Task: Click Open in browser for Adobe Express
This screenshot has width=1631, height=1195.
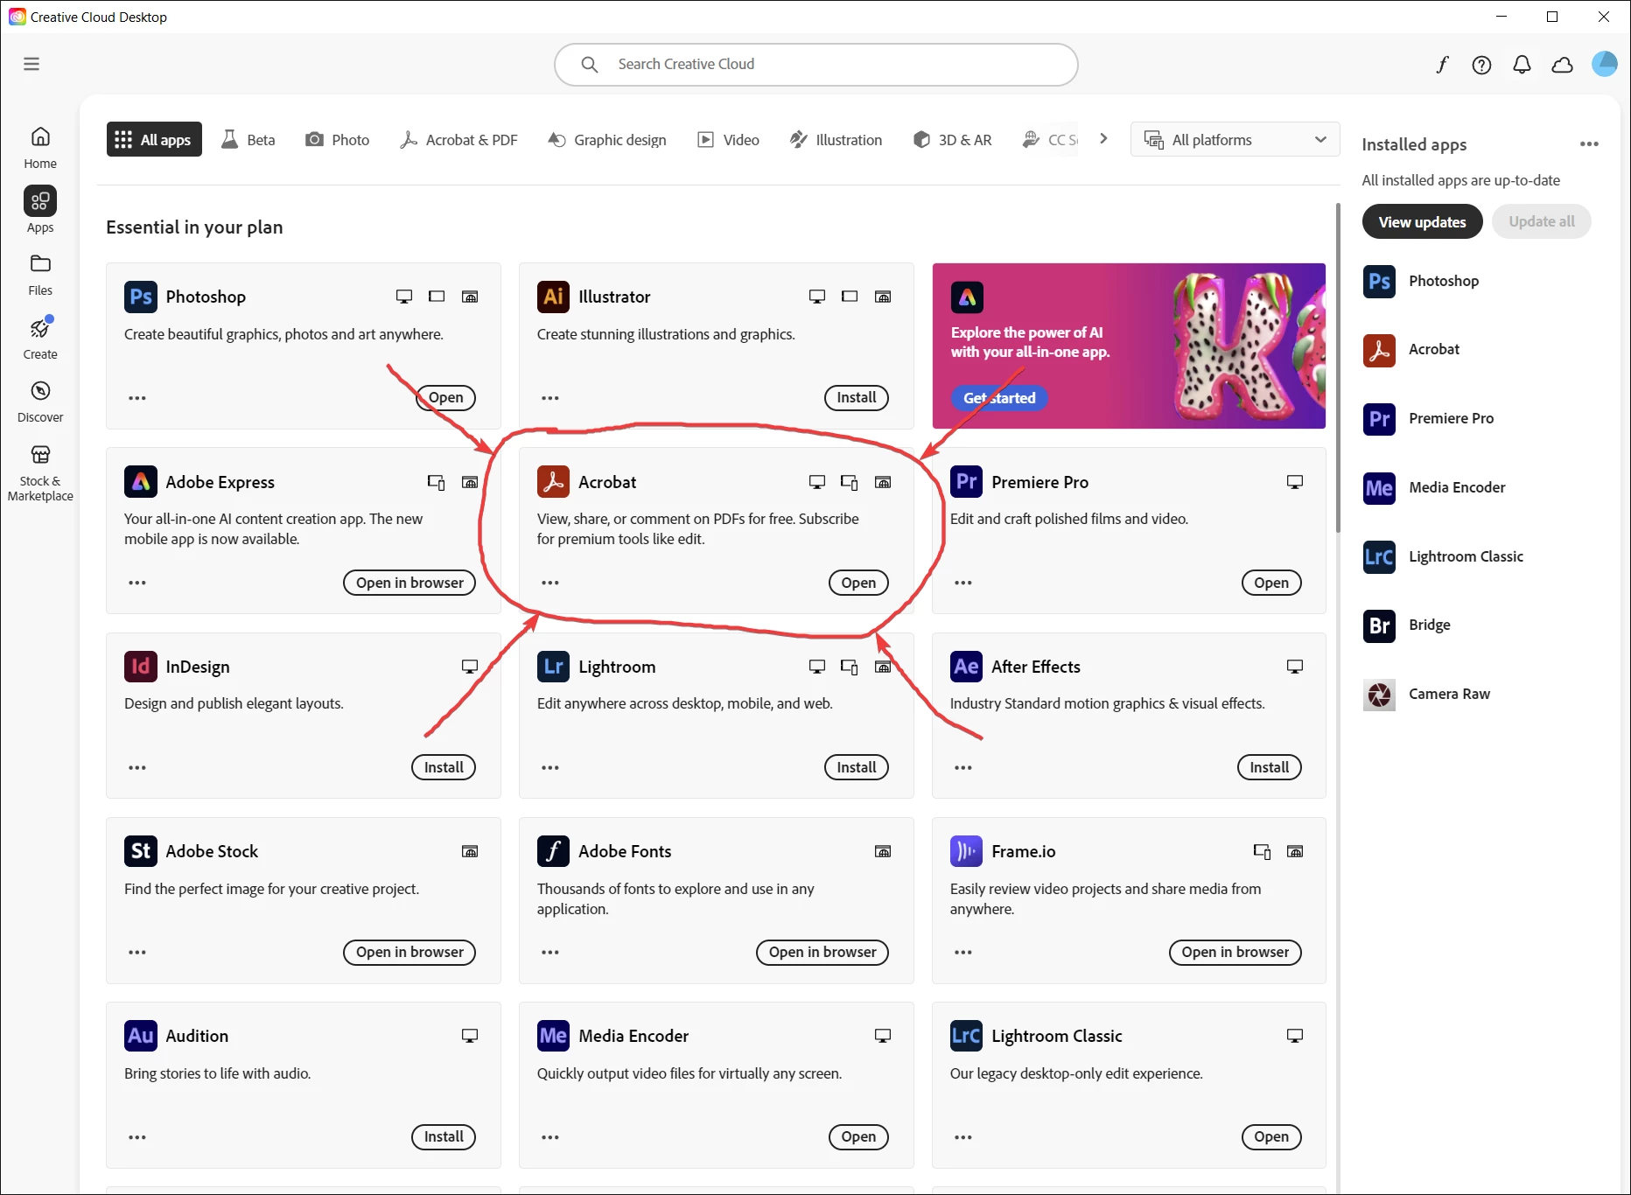Action: (x=409, y=583)
